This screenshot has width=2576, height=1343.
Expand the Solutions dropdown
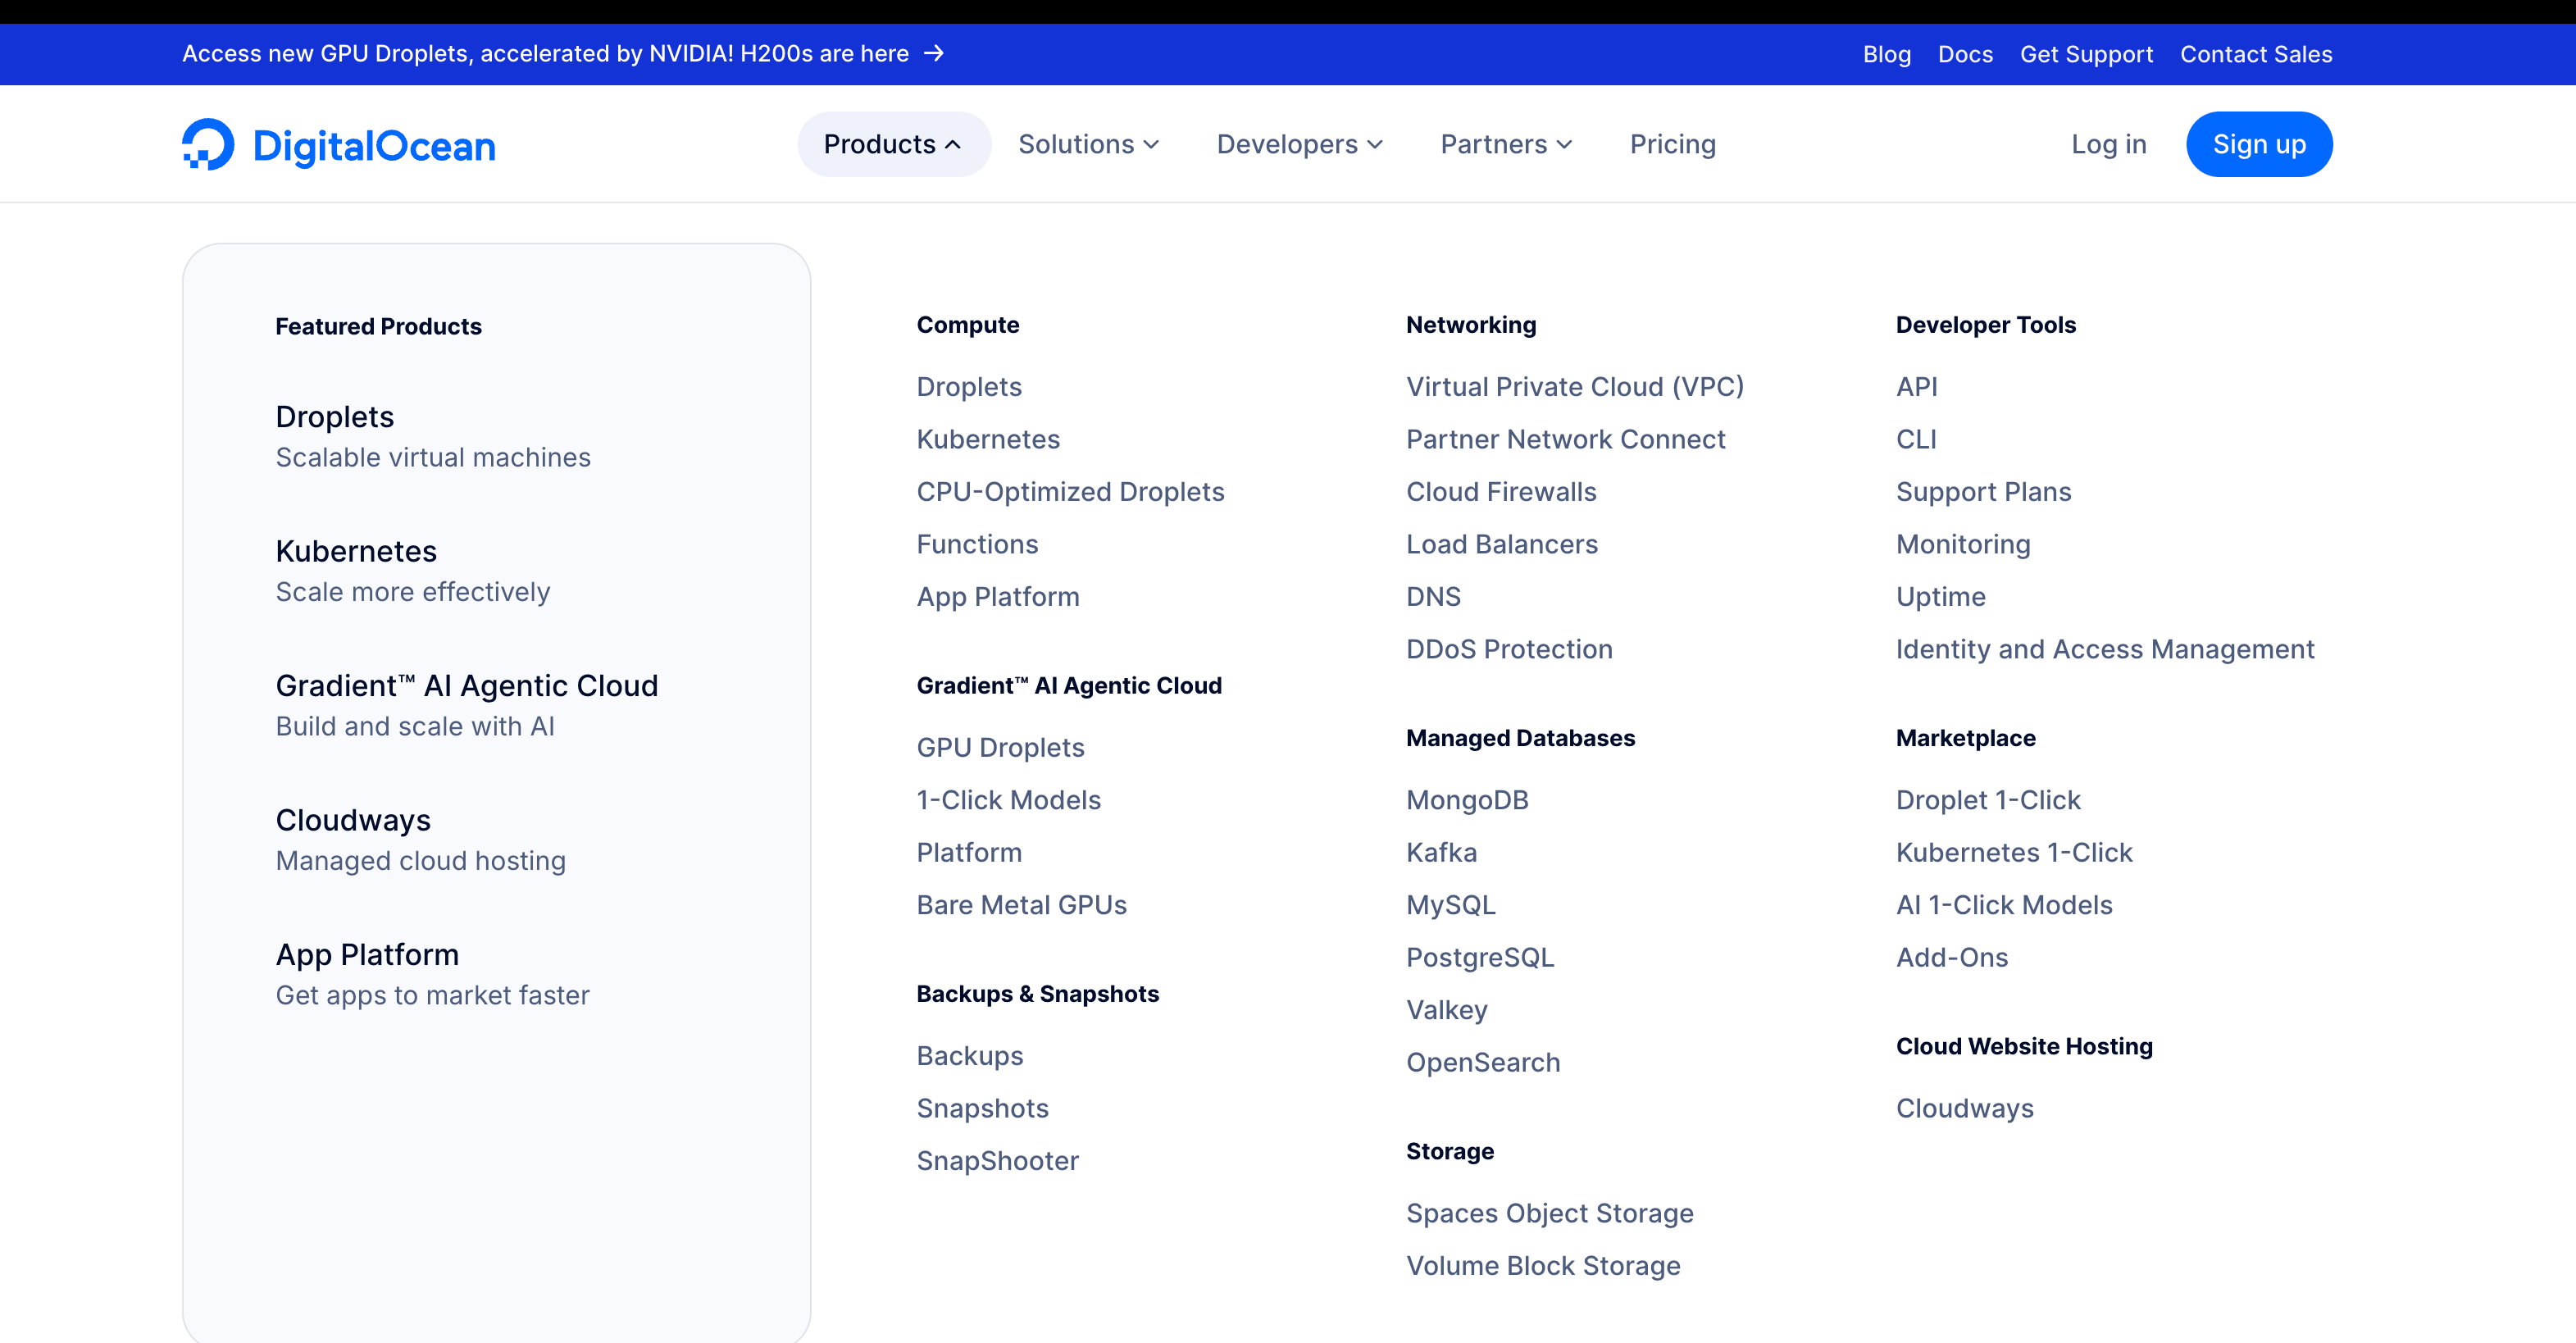1089,144
